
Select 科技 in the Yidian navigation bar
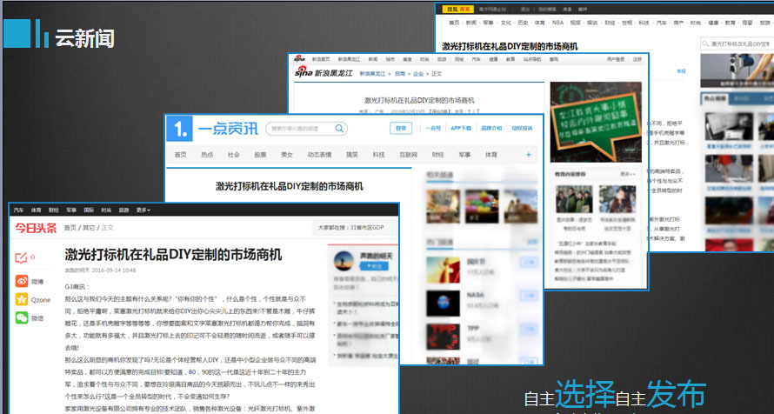coord(378,155)
